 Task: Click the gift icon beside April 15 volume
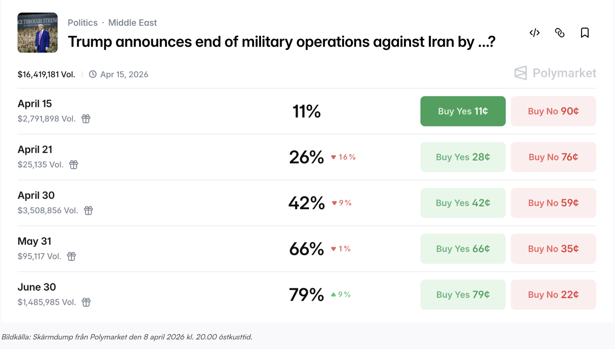pyautogui.click(x=86, y=119)
